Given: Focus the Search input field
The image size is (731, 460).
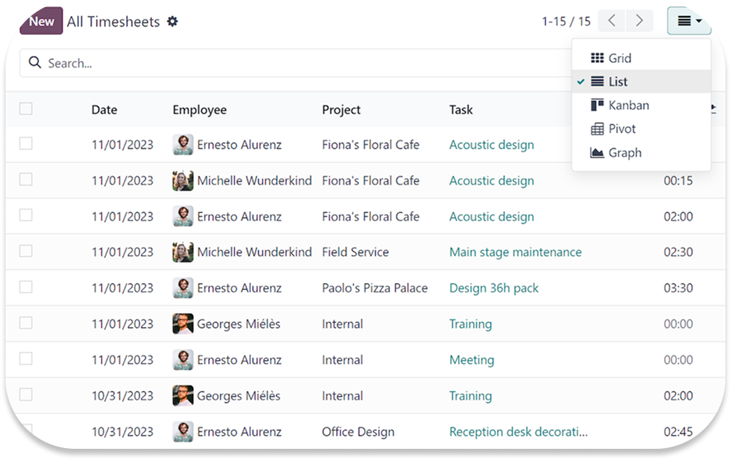Looking at the screenshot, I should (x=280, y=63).
